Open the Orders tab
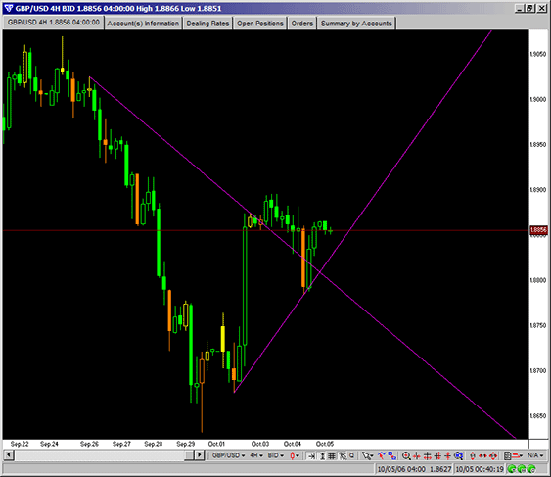Screen dimensions: 551x477 pos(301,24)
